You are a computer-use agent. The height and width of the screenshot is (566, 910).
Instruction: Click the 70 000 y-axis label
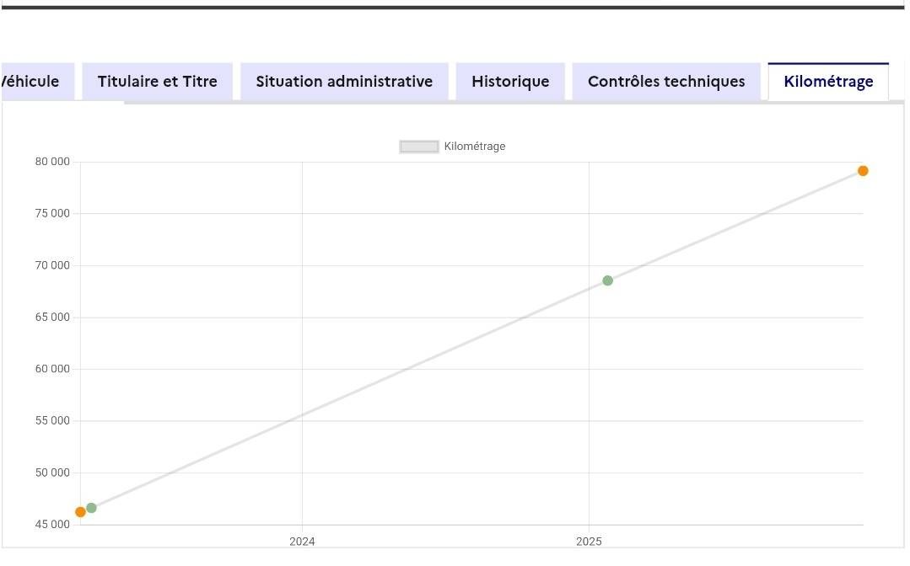52,265
